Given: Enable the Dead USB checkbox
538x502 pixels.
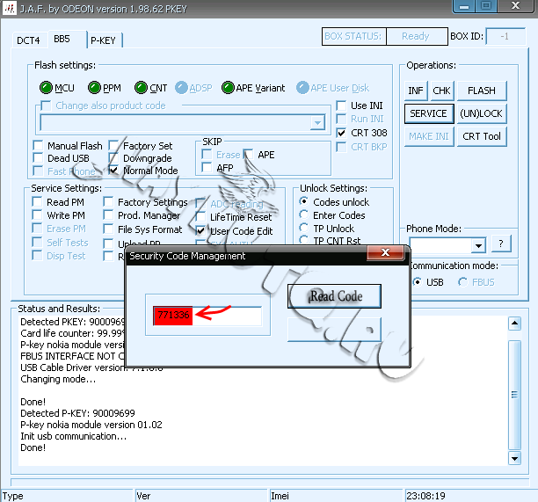Looking at the screenshot, I should [x=38, y=158].
